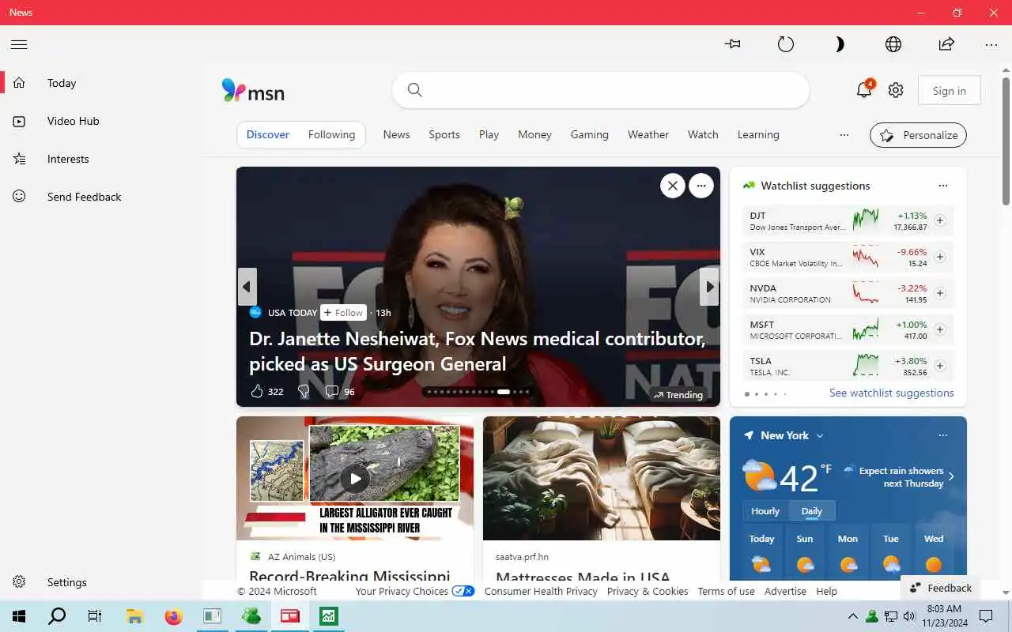This screenshot has width=1012, height=632.
Task: Launch Firefox from the taskbar
Action: click(173, 616)
